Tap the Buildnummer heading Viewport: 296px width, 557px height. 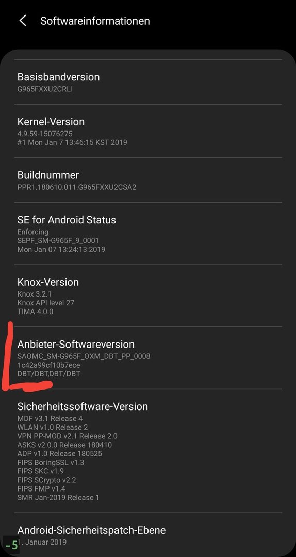(48, 175)
